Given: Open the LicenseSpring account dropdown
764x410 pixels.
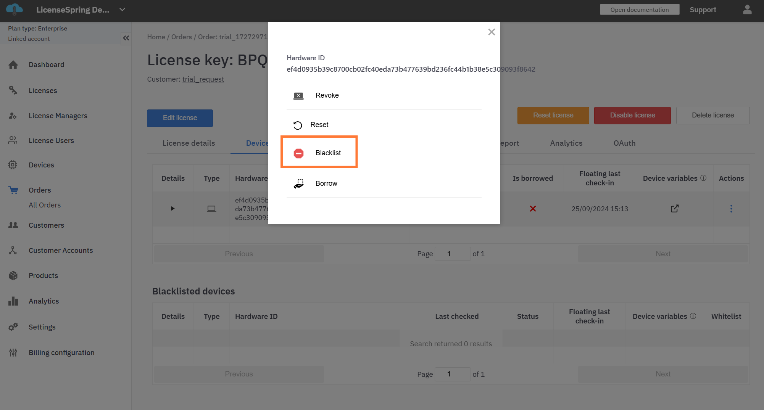Looking at the screenshot, I should point(122,10).
